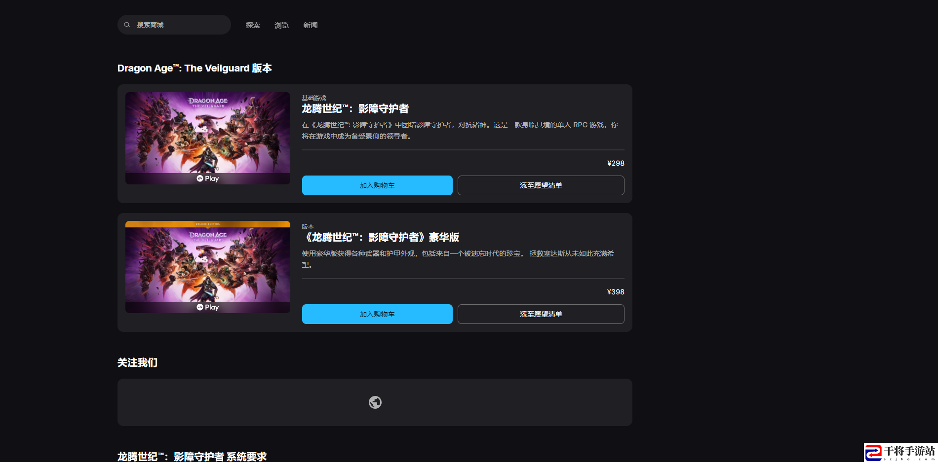The width and height of the screenshot is (938, 462).
Task: Open the 探索 tab
Action: [253, 25]
